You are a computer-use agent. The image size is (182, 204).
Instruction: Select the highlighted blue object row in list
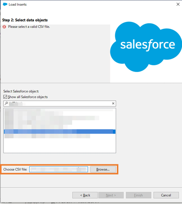pos(59,132)
